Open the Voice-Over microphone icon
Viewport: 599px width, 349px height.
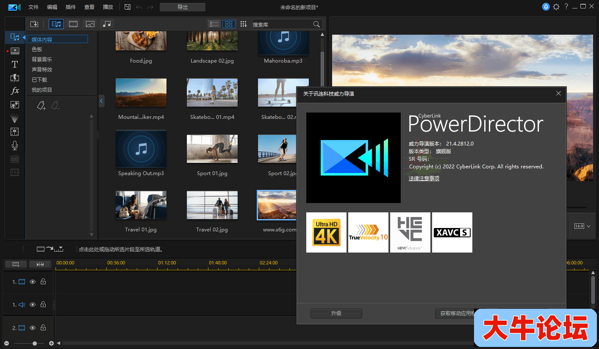click(15, 146)
